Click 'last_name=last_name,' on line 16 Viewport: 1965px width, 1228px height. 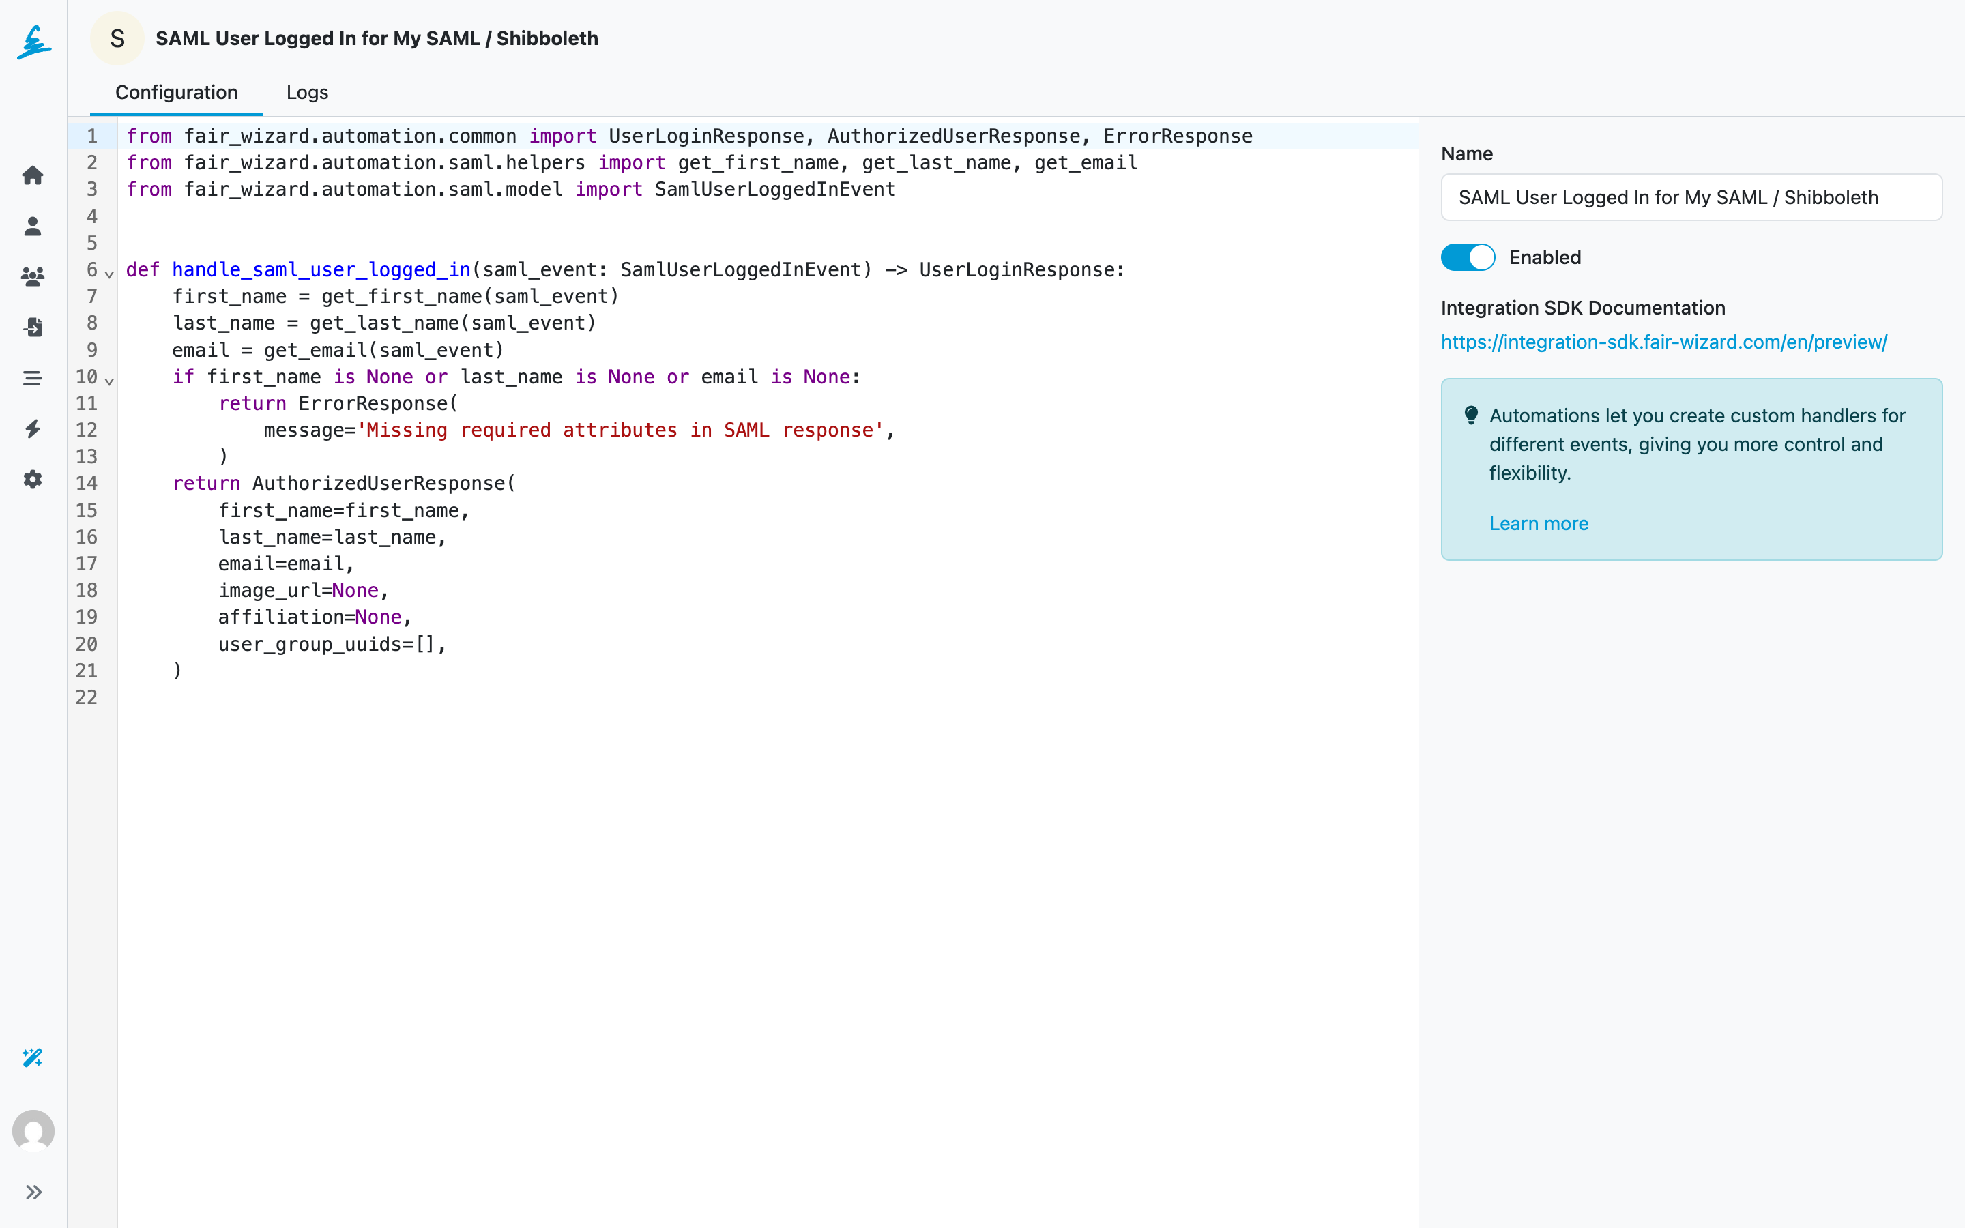coord(332,537)
